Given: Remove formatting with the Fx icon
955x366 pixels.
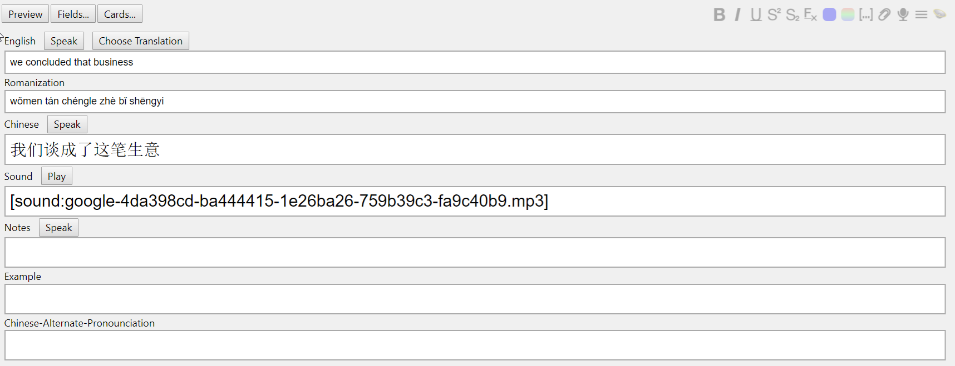Looking at the screenshot, I should pos(810,14).
